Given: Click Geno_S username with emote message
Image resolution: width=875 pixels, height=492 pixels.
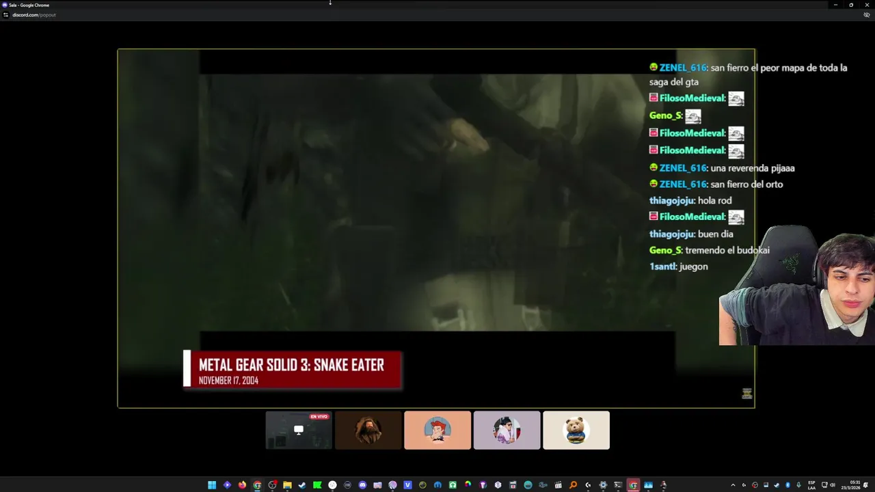Looking at the screenshot, I should [666, 115].
